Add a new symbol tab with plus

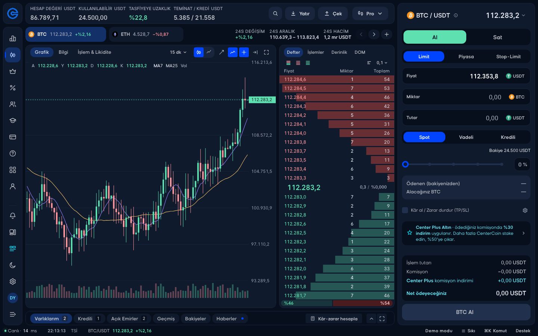tap(387, 34)
